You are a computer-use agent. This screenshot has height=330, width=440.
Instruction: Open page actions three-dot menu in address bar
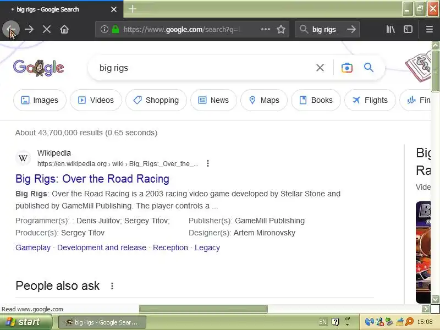(266, 29)
